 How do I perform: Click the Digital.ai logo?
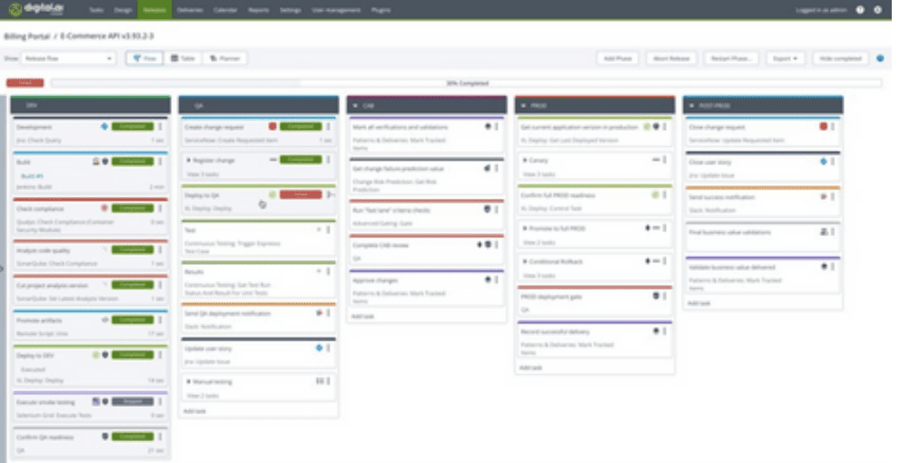36,8
